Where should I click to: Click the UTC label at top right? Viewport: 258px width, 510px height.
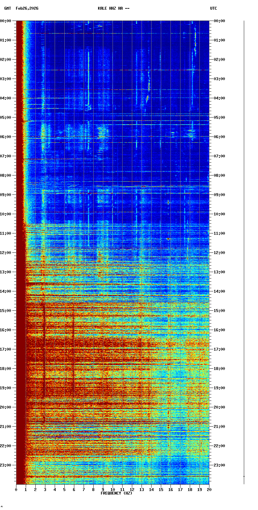point(214,8)
